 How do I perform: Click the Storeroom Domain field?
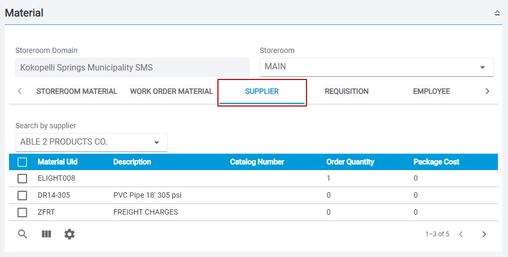(132, 67)
